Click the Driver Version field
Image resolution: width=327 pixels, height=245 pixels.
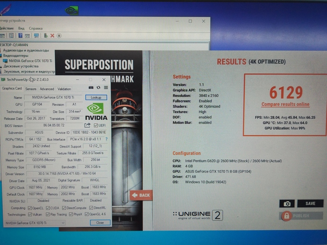click(x=67, y=173)
